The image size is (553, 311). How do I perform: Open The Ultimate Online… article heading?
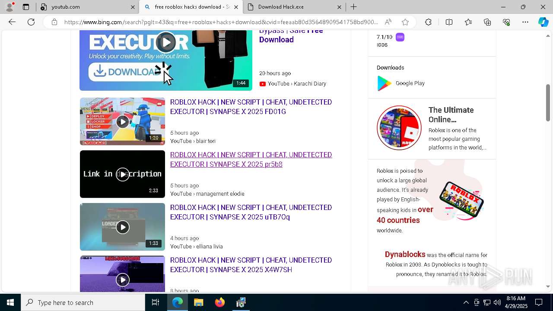[x=451, y=115]
